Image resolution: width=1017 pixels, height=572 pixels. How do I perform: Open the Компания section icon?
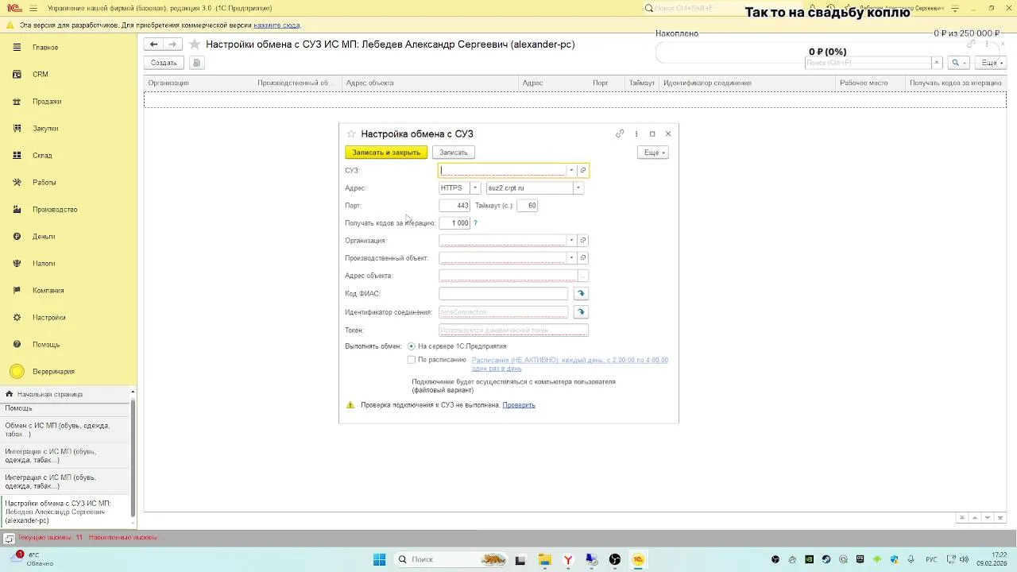pyautogui.click(x=17, y=291)
